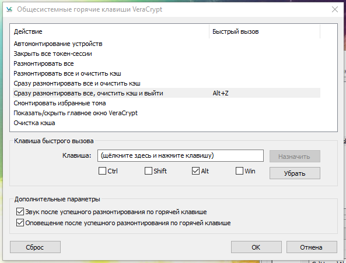Click the Отмена cancel button
Image resolution: width=346 pixels, height=263 pixels.
(312, 247)
